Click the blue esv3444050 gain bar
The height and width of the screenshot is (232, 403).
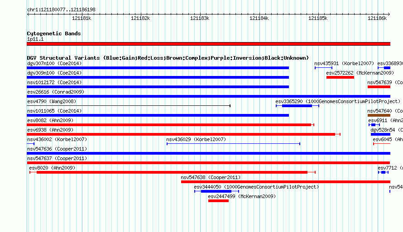[x=216, y=191]
